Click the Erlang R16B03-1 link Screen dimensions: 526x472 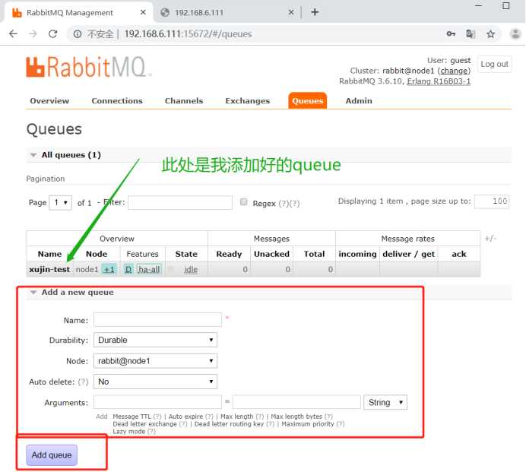click(439, 81)
